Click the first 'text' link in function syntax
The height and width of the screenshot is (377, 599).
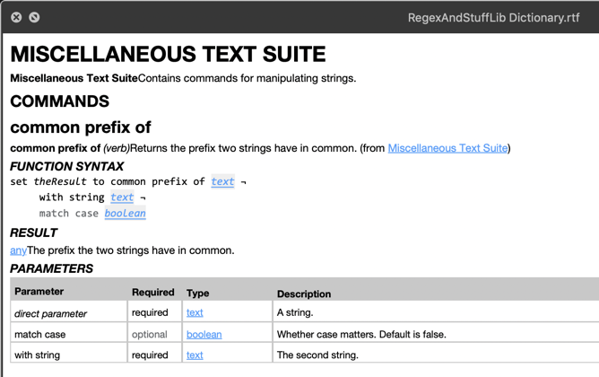(222, 181)
